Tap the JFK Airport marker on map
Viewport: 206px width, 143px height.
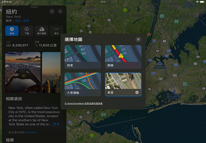[174, 92]
